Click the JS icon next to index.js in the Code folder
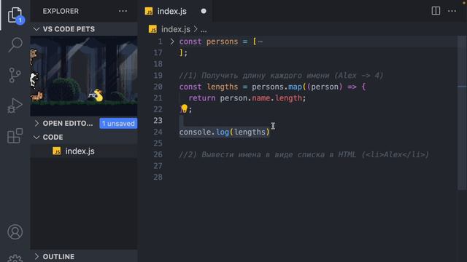This screenshot has width=467, height=262. click(x=57, y=151)
